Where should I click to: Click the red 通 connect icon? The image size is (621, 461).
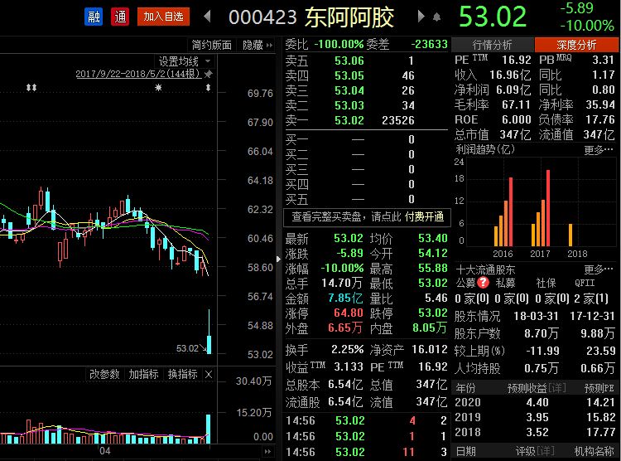point(120,17)
